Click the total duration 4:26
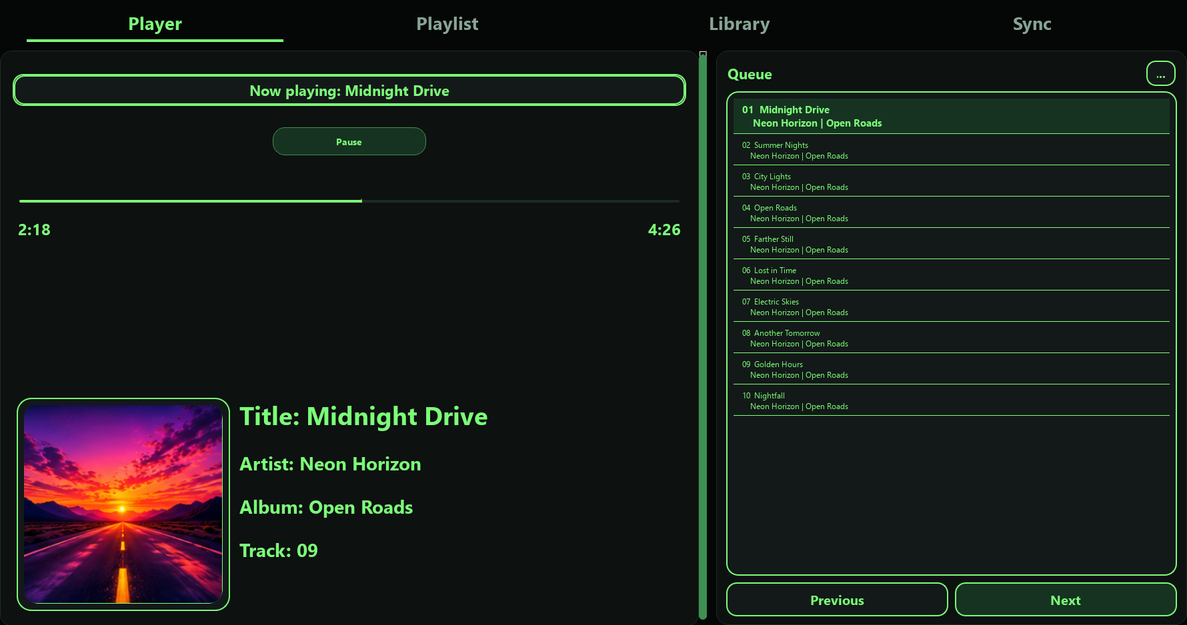1187x625 pixels. (664, 230)
